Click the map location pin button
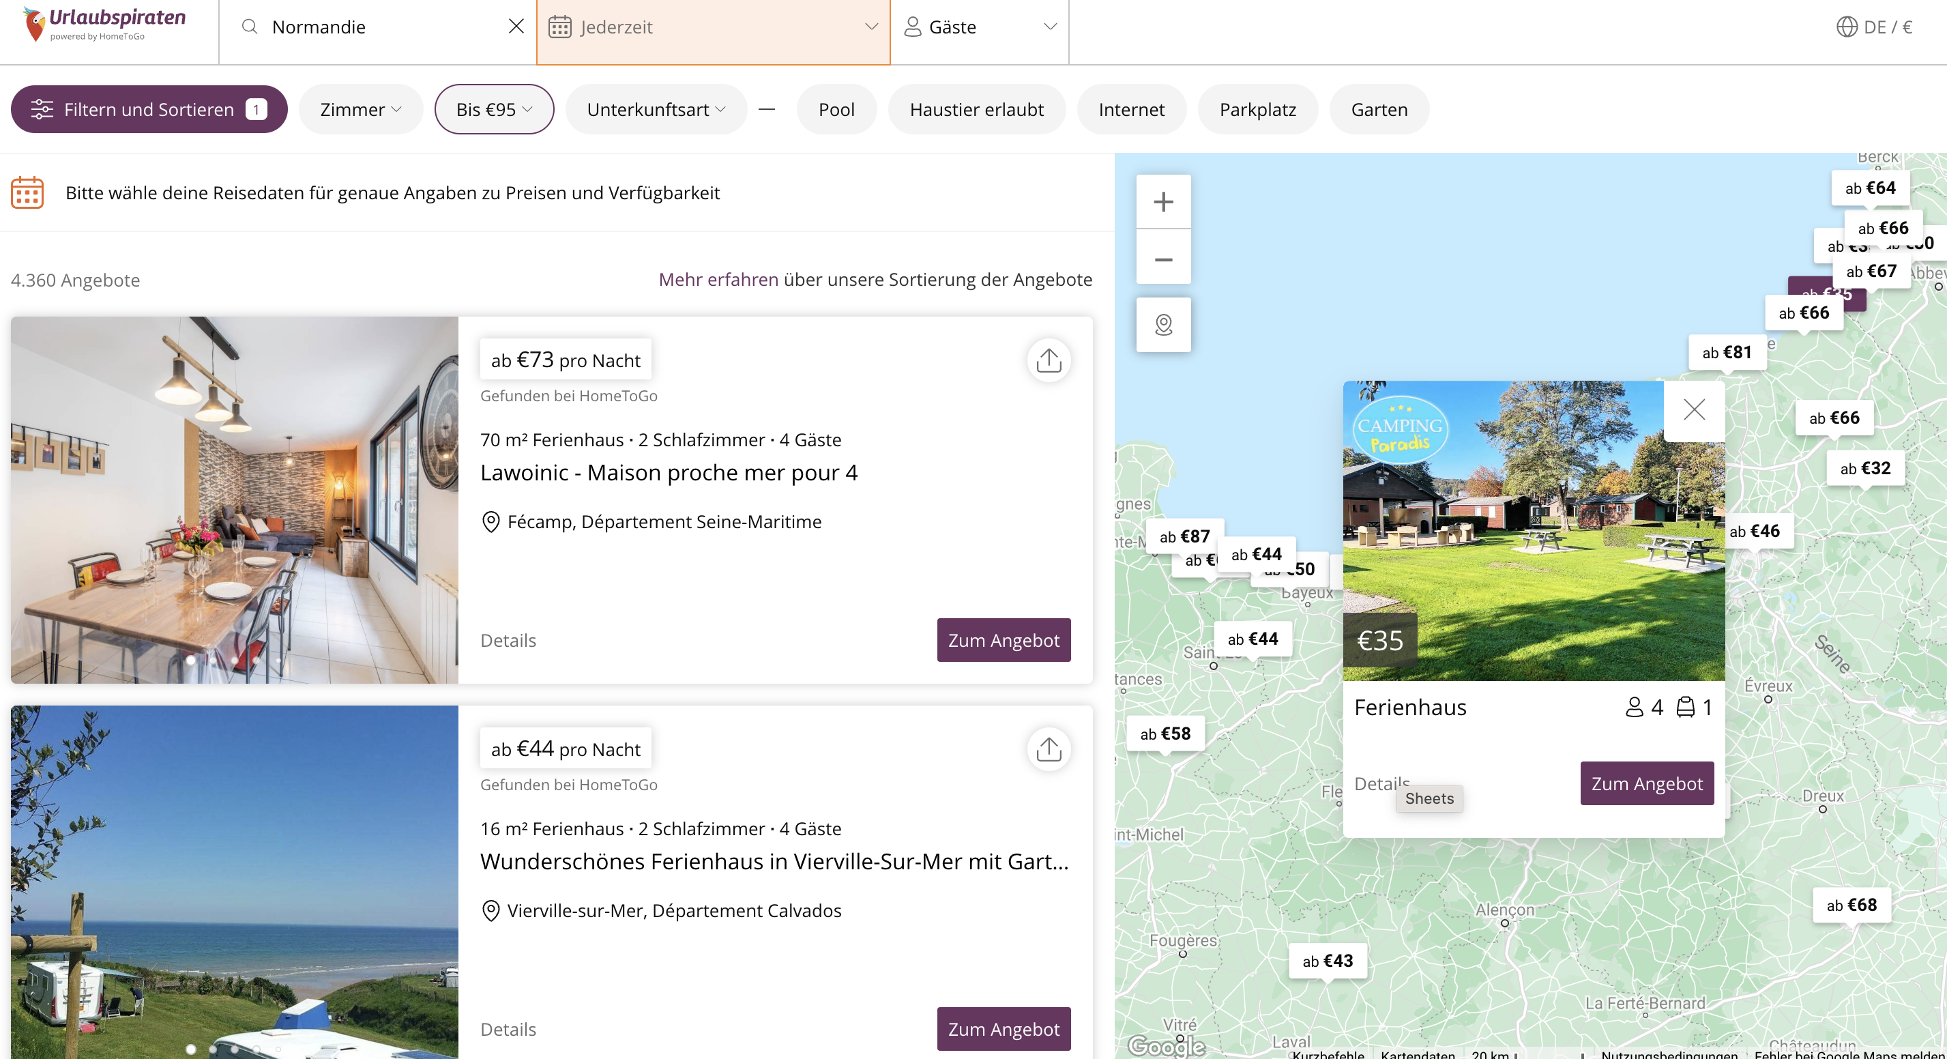This screenshot has height=1059, width=1947. coord(1163,325)
